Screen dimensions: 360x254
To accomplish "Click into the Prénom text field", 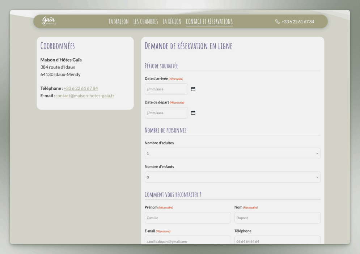I will tap(187, 218).
